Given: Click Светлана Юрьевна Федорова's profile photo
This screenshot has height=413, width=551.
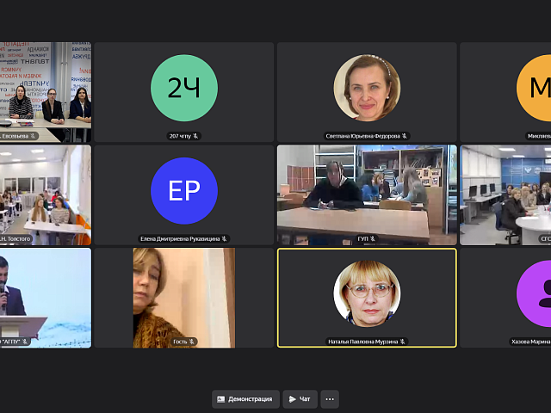Looking at the screenshot, I should (x=367, y=88).
